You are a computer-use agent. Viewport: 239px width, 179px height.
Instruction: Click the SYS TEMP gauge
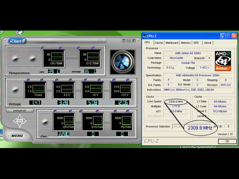coord(90,59)
